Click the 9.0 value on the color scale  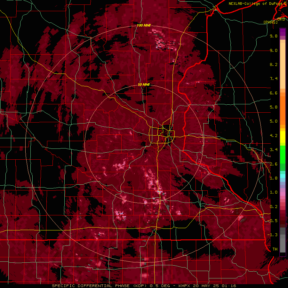pos(274,50)
